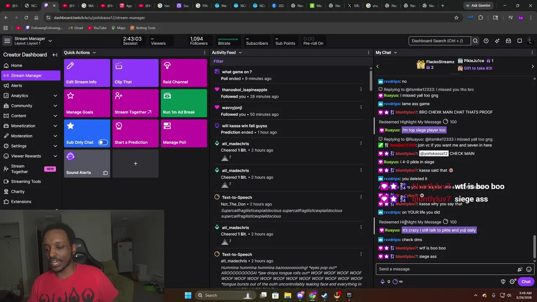The image size is (537, 302).
Task: Collapse the Creator Dashboard sidebar
Action: tap(55, 55)
